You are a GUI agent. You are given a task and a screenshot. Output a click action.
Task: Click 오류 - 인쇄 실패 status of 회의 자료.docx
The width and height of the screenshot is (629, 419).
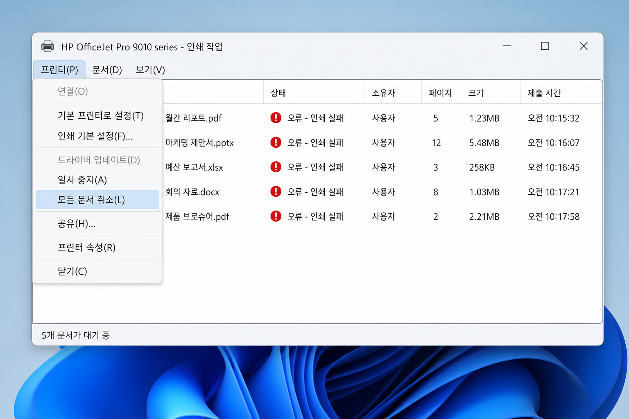click(x=315, y=192)
